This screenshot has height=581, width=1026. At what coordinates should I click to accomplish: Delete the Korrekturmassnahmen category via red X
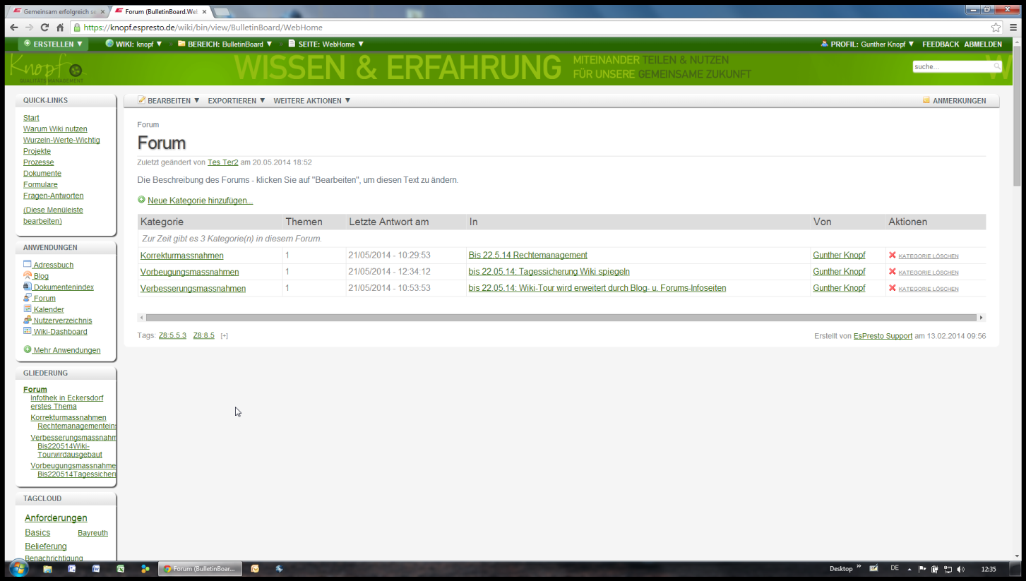(892, 256)
